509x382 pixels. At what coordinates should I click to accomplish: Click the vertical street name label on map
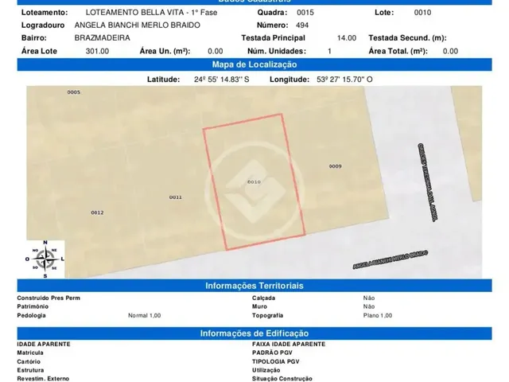(426, 182)
